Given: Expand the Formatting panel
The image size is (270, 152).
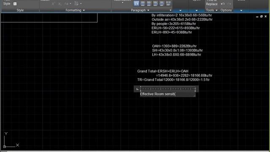Looking at the screenshot, I should pos(75,10).
